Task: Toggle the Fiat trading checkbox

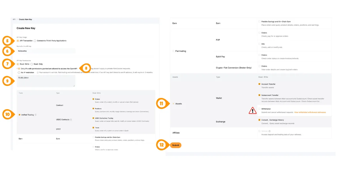Action: click(173, 51)
